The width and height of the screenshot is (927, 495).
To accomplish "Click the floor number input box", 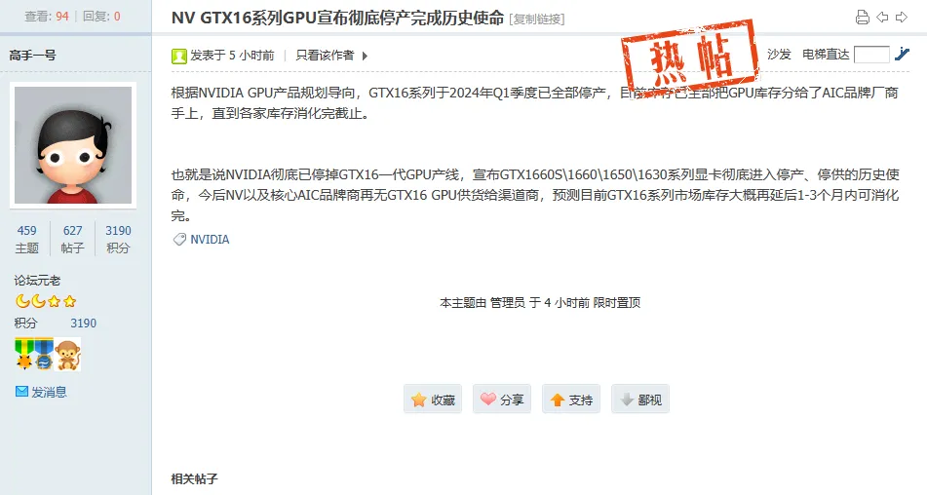I will point(871,55).
